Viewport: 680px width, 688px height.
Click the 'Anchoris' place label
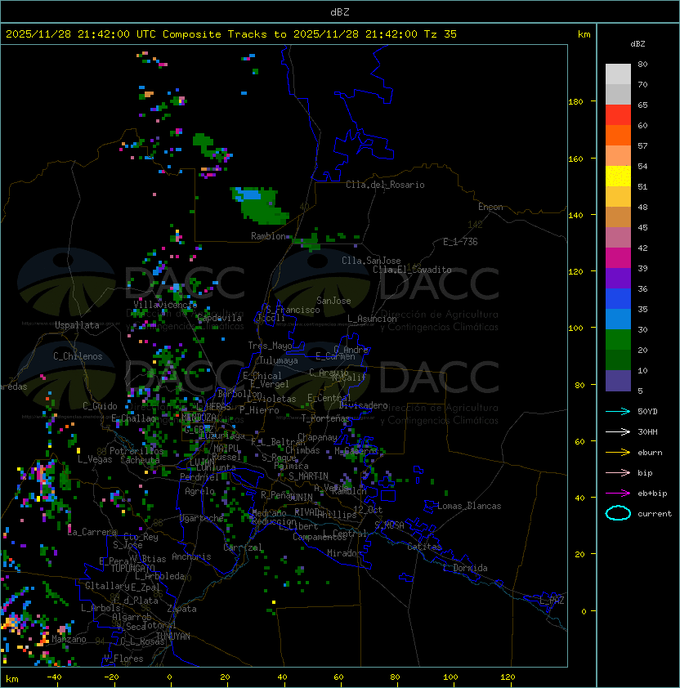point(191,556)
